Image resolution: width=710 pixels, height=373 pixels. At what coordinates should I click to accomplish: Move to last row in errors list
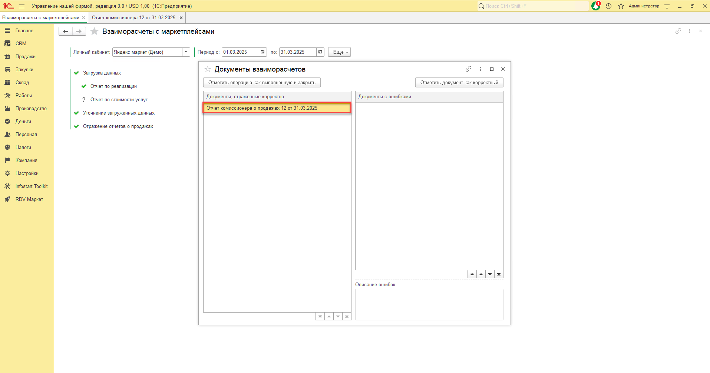tap(499, 274)
